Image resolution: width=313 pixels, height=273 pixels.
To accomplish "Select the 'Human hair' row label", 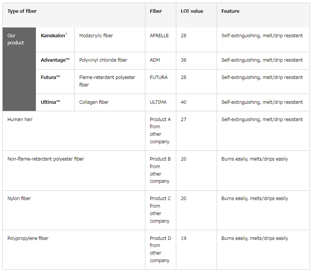I will click(20, 119).
